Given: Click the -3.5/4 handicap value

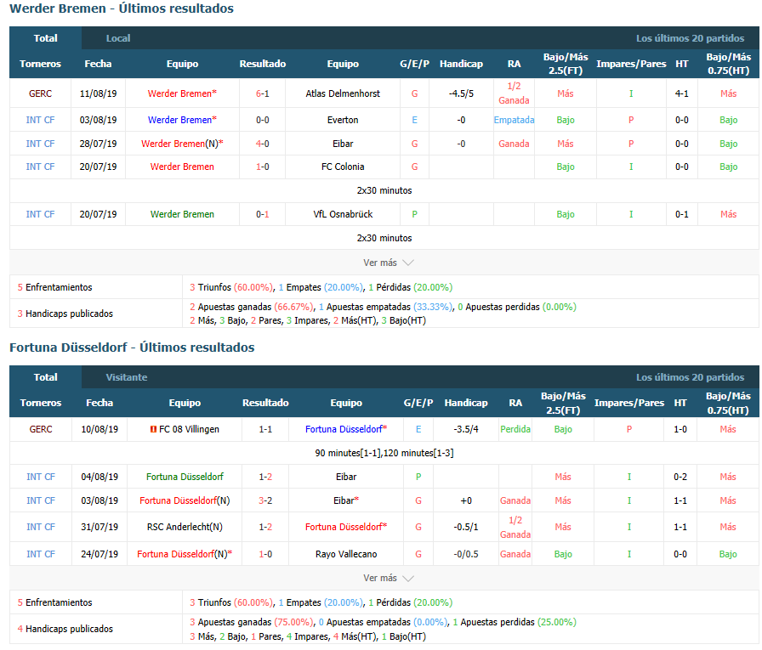Looking at the screenshot, I should (465, 429).
